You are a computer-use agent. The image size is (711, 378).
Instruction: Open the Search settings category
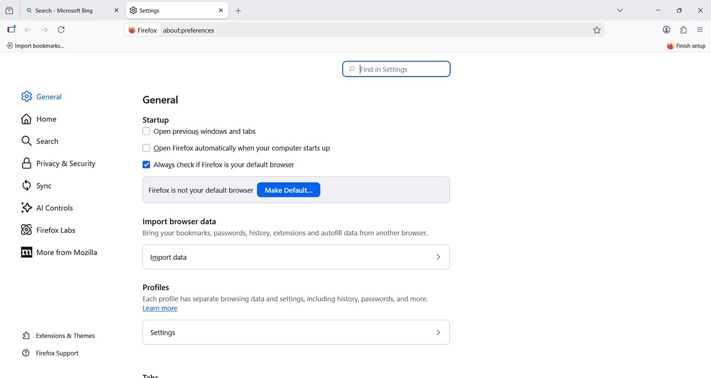click(x=47, y=141)
